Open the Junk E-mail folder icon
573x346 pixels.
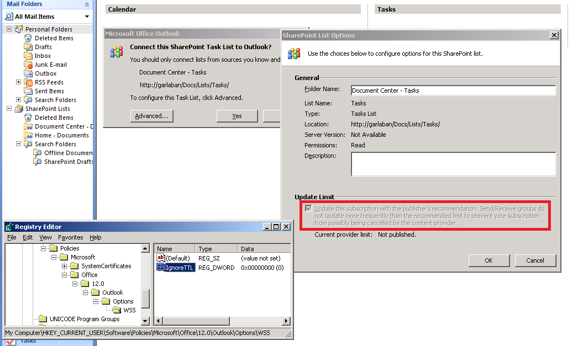point(28,65)
